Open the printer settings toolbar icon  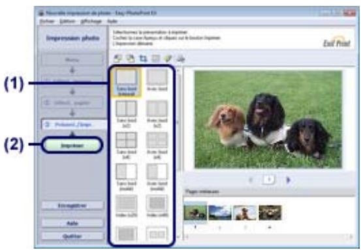(x=181, y=59)
